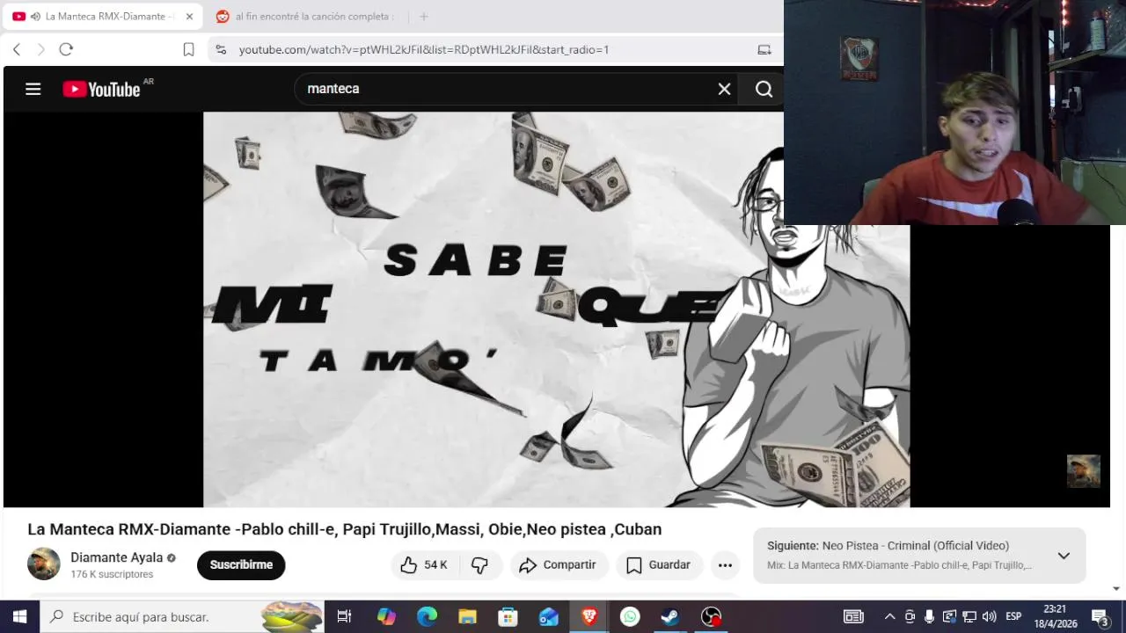
Task: Click the landscape search highlight image in taskbar
Action: [x=292, y=616]
